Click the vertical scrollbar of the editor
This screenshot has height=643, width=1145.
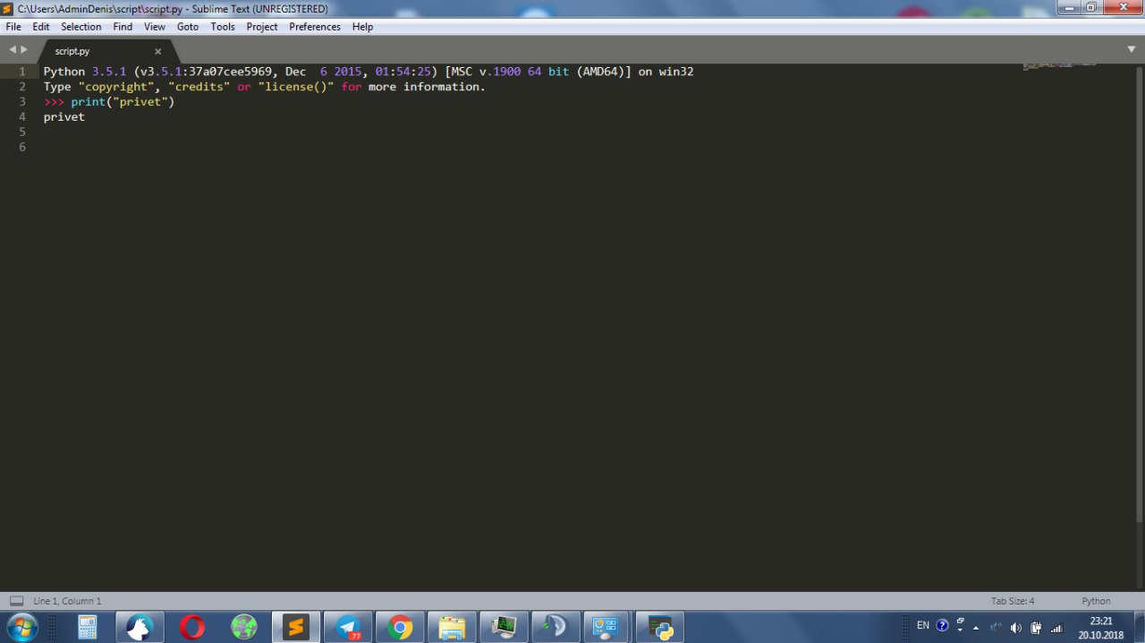point(1140,295)
